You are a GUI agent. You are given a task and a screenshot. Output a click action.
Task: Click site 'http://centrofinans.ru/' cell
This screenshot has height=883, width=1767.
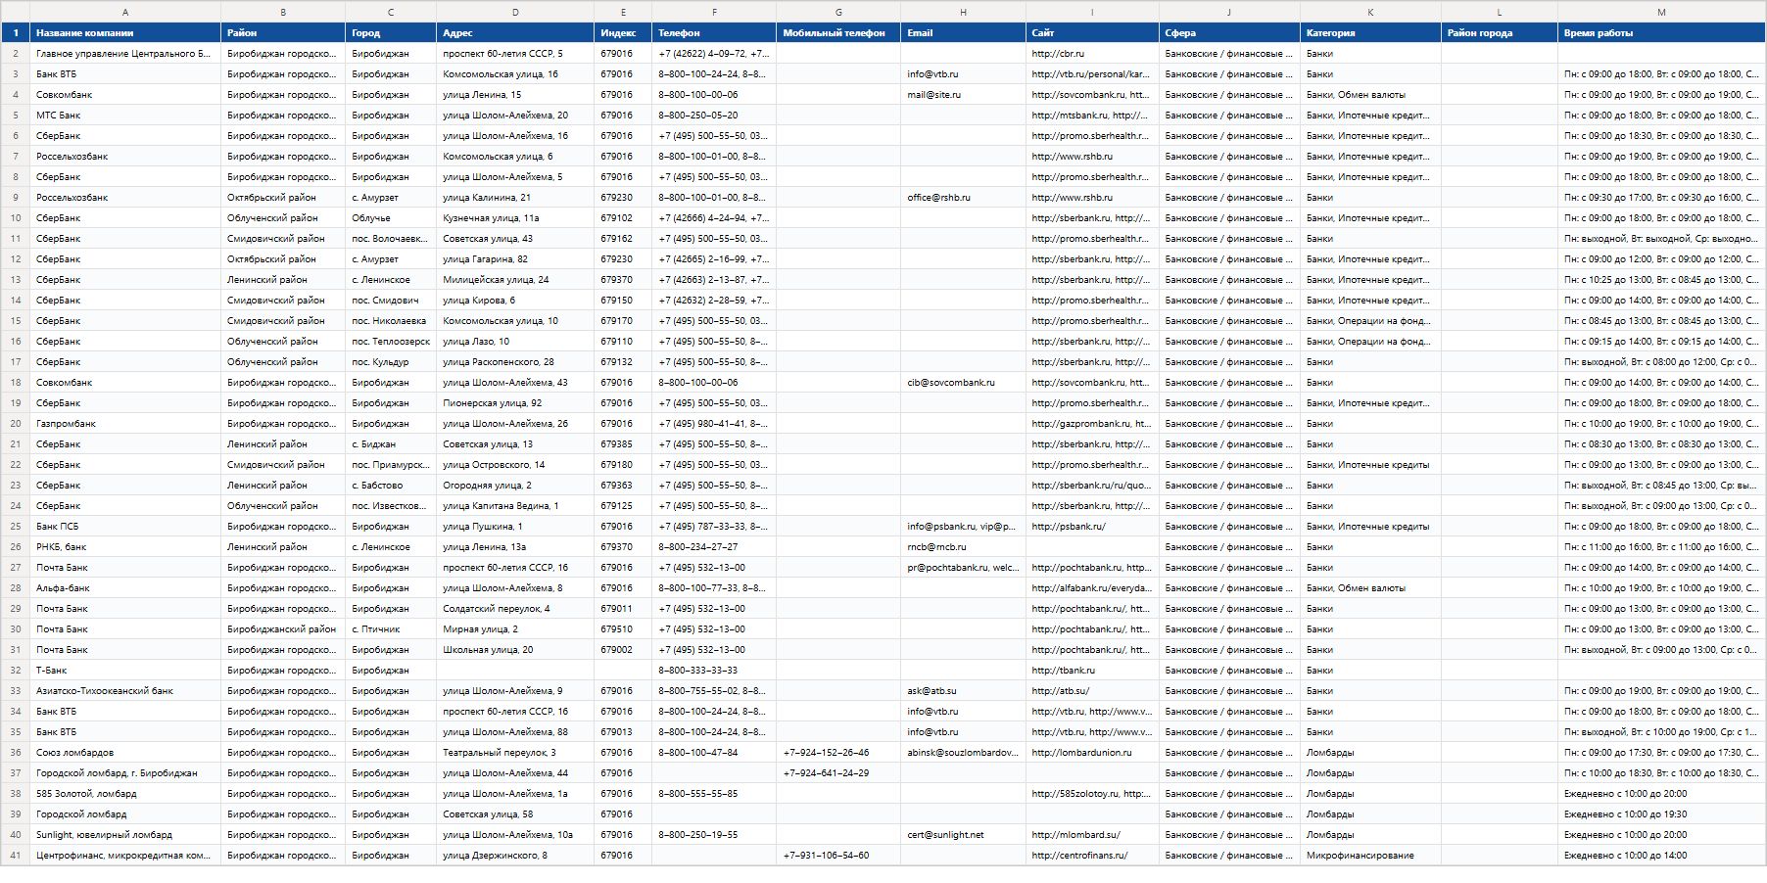click(x=1092, y=856)
